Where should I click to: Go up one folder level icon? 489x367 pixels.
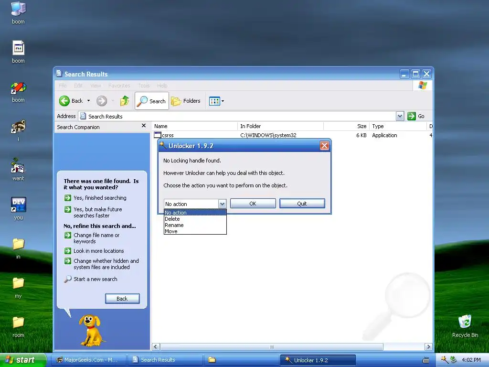click(x=125, y=101)
